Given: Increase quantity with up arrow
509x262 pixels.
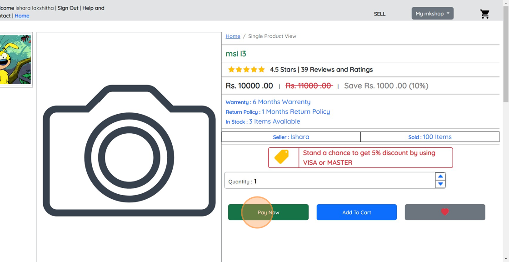Looking at the screenshot, I should [440, 176].
